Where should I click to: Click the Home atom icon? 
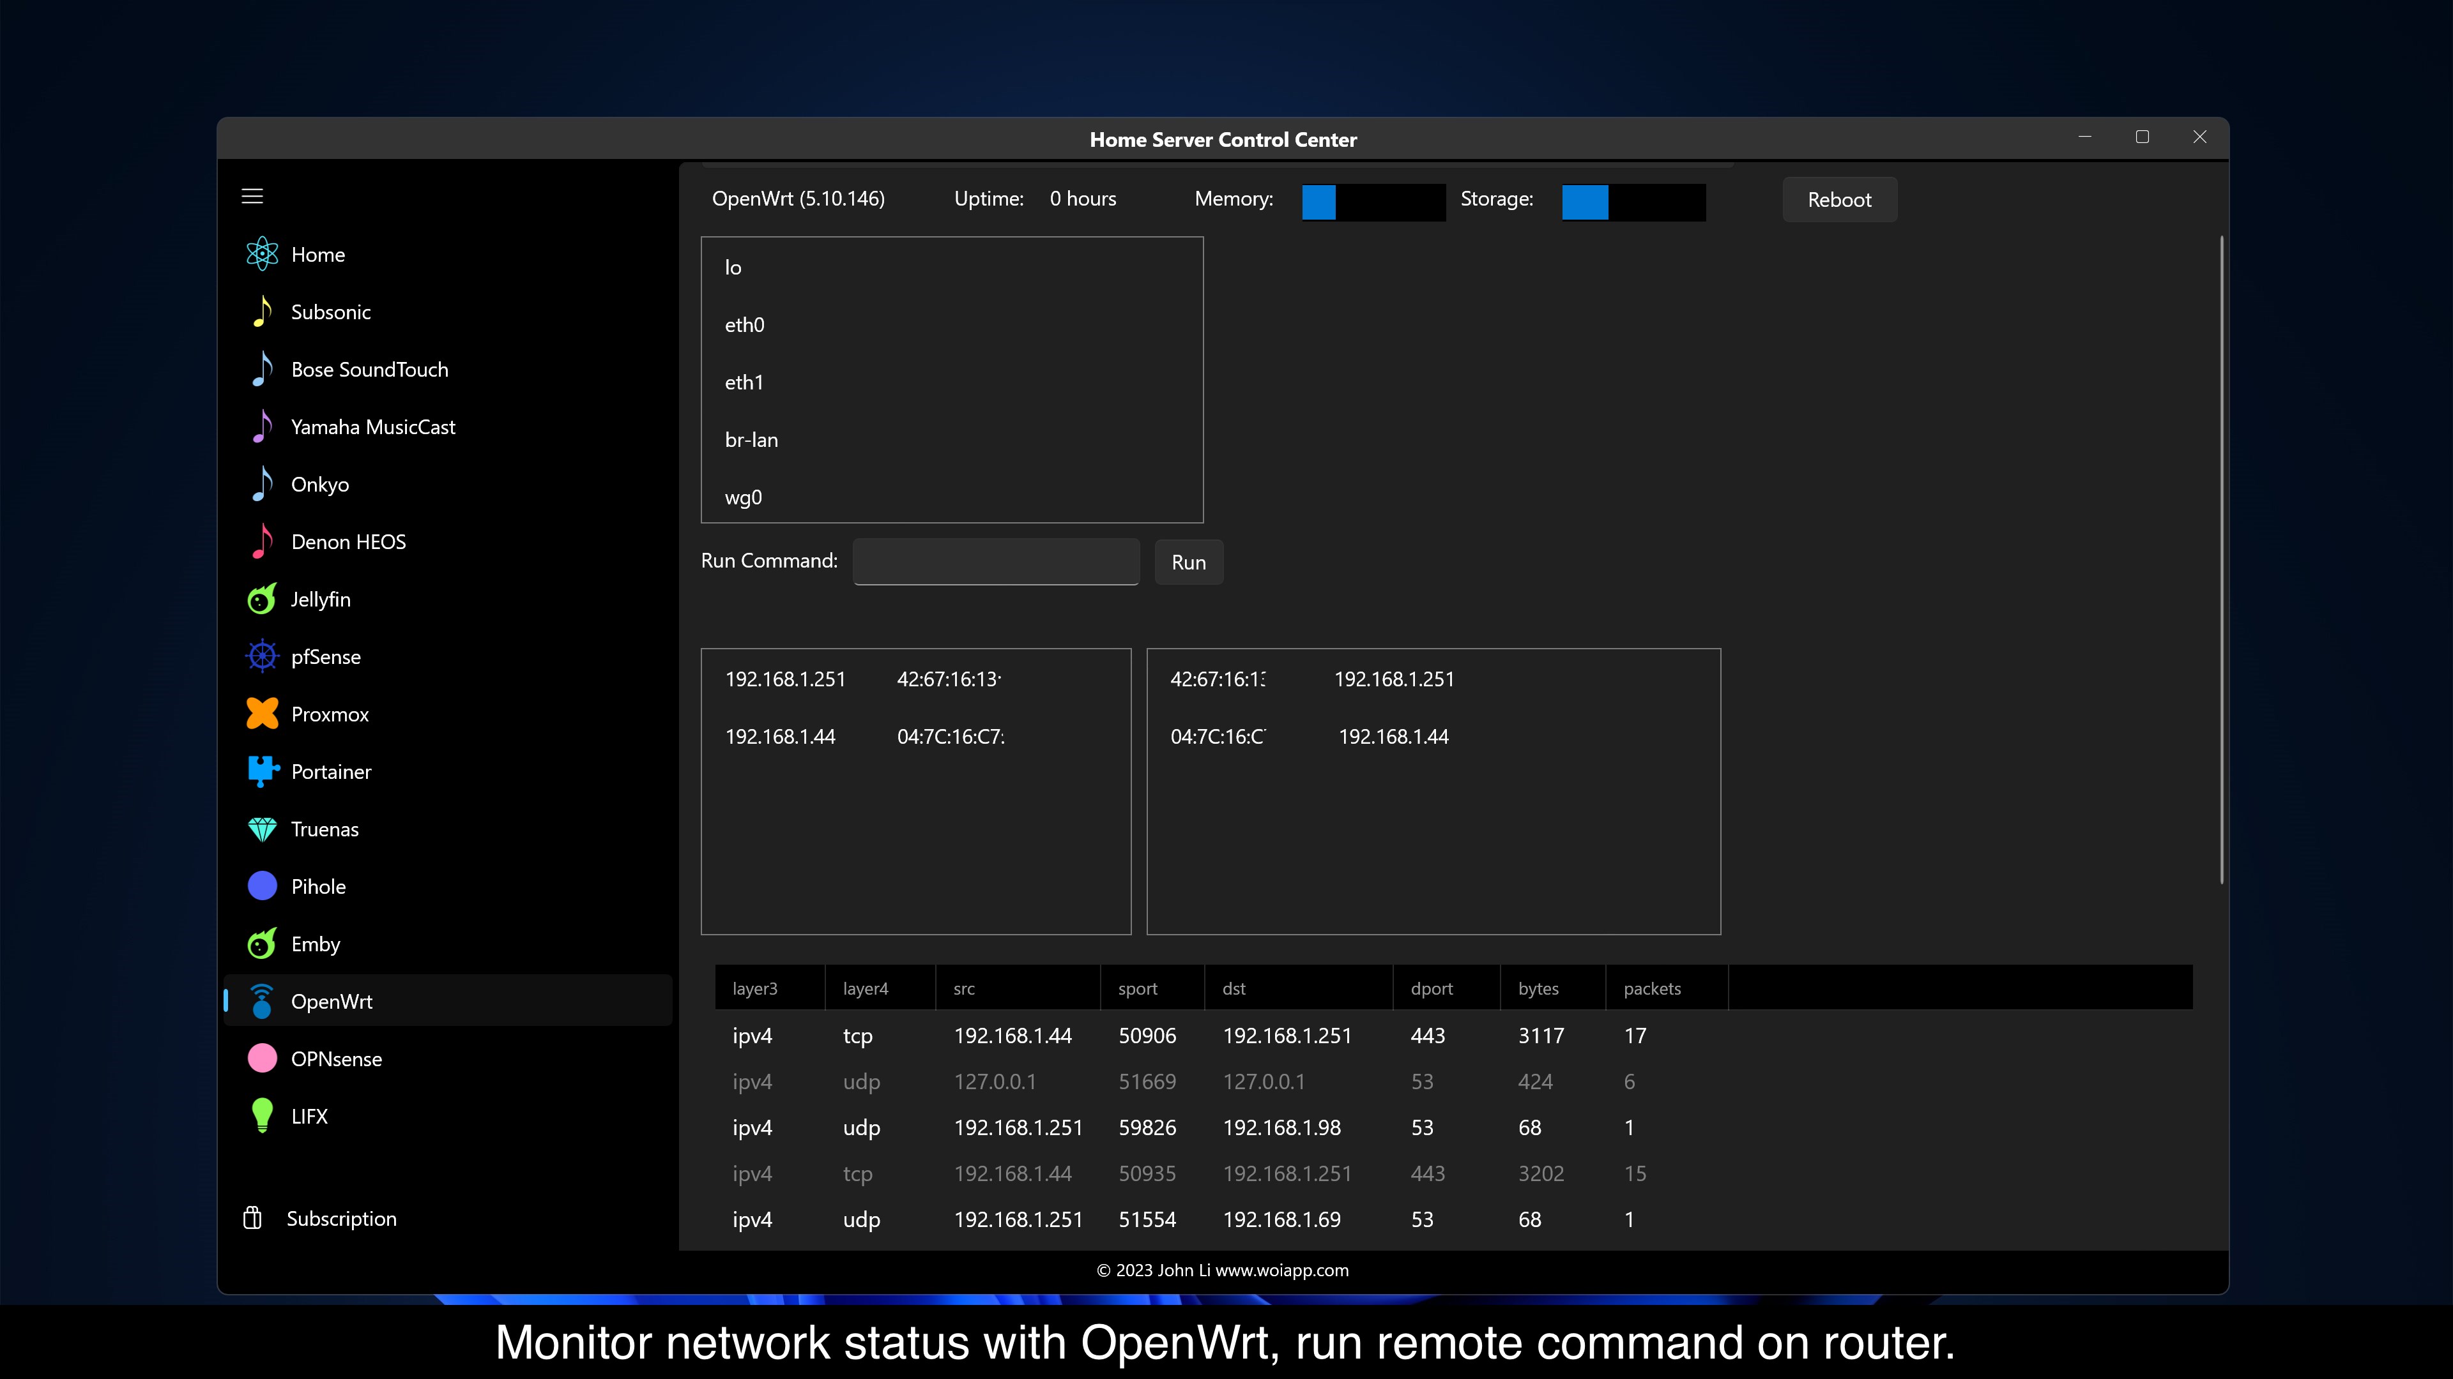pos(262,254)
